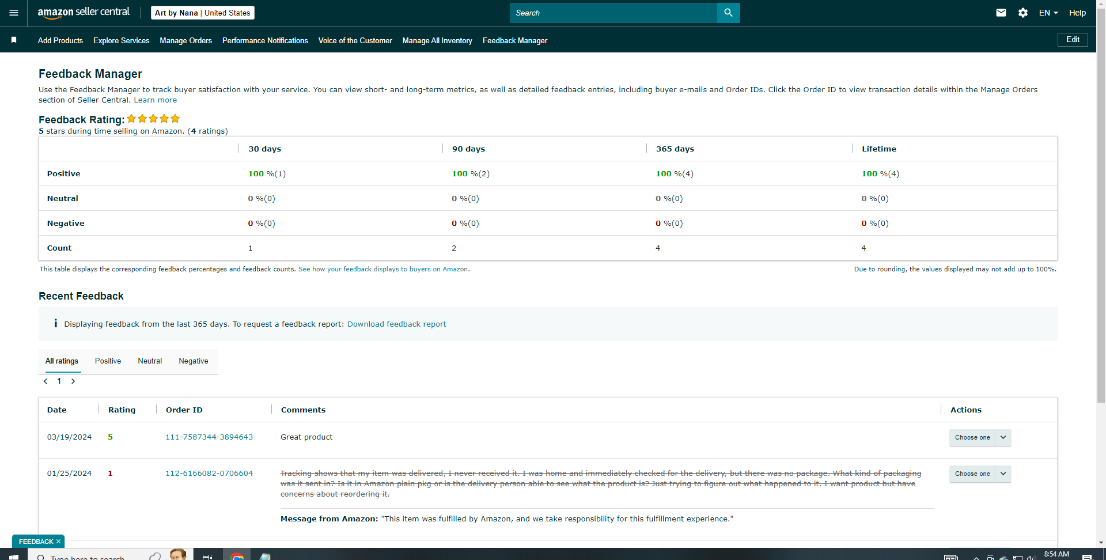Click the Help link in the header

pyautogui.click(x=1077, y=13)
